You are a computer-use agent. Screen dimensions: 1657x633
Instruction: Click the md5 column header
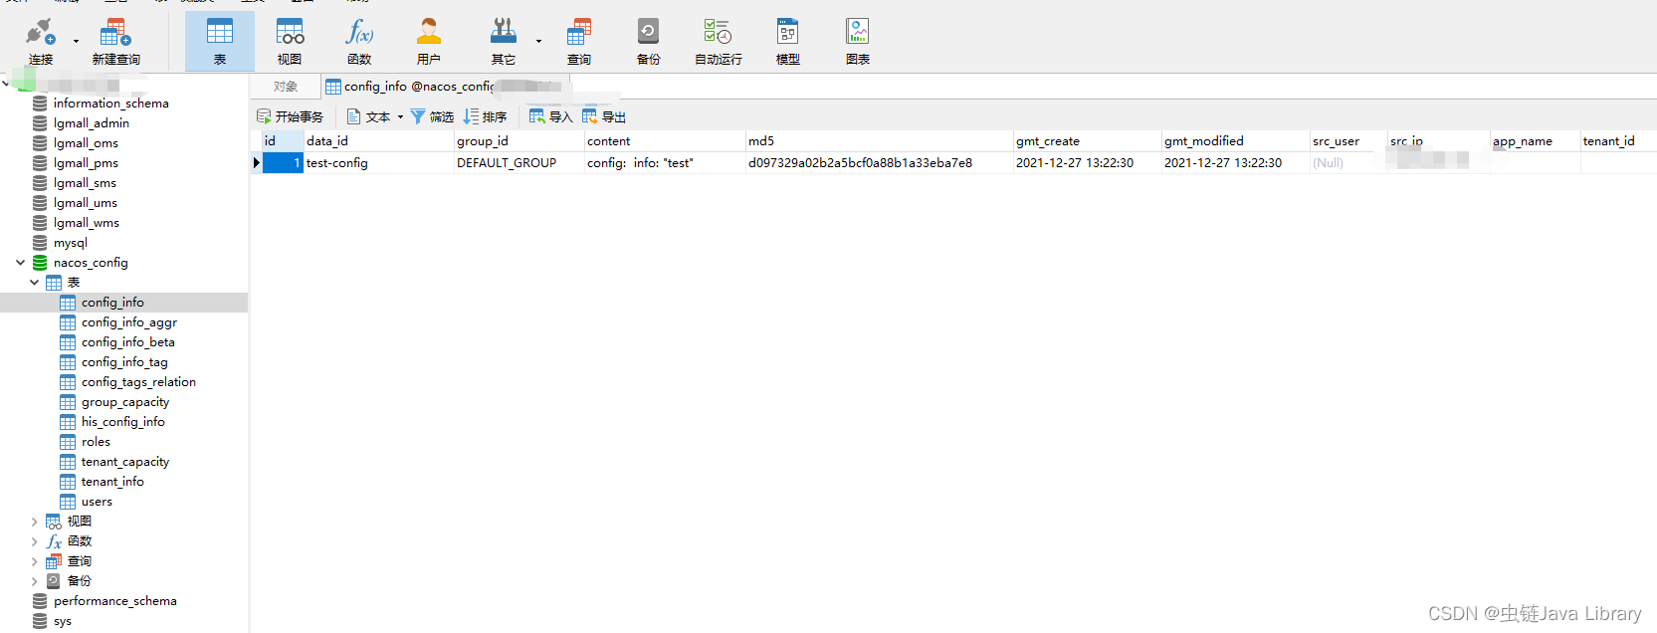[879, 141]
